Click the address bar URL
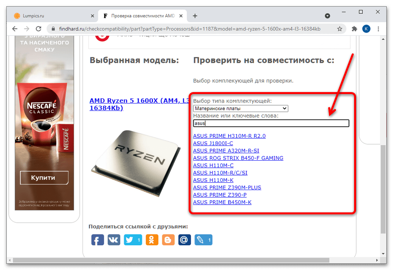 (190, 29)
